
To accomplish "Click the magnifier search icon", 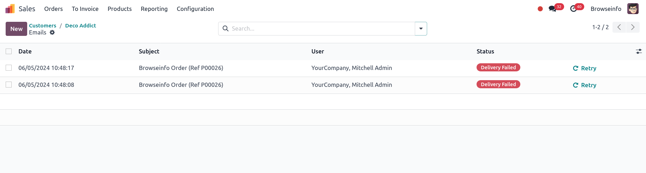I will coord(226,28).
